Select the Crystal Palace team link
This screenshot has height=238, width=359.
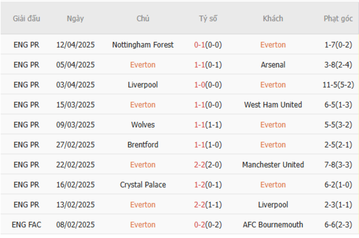(x=142, y=185)
